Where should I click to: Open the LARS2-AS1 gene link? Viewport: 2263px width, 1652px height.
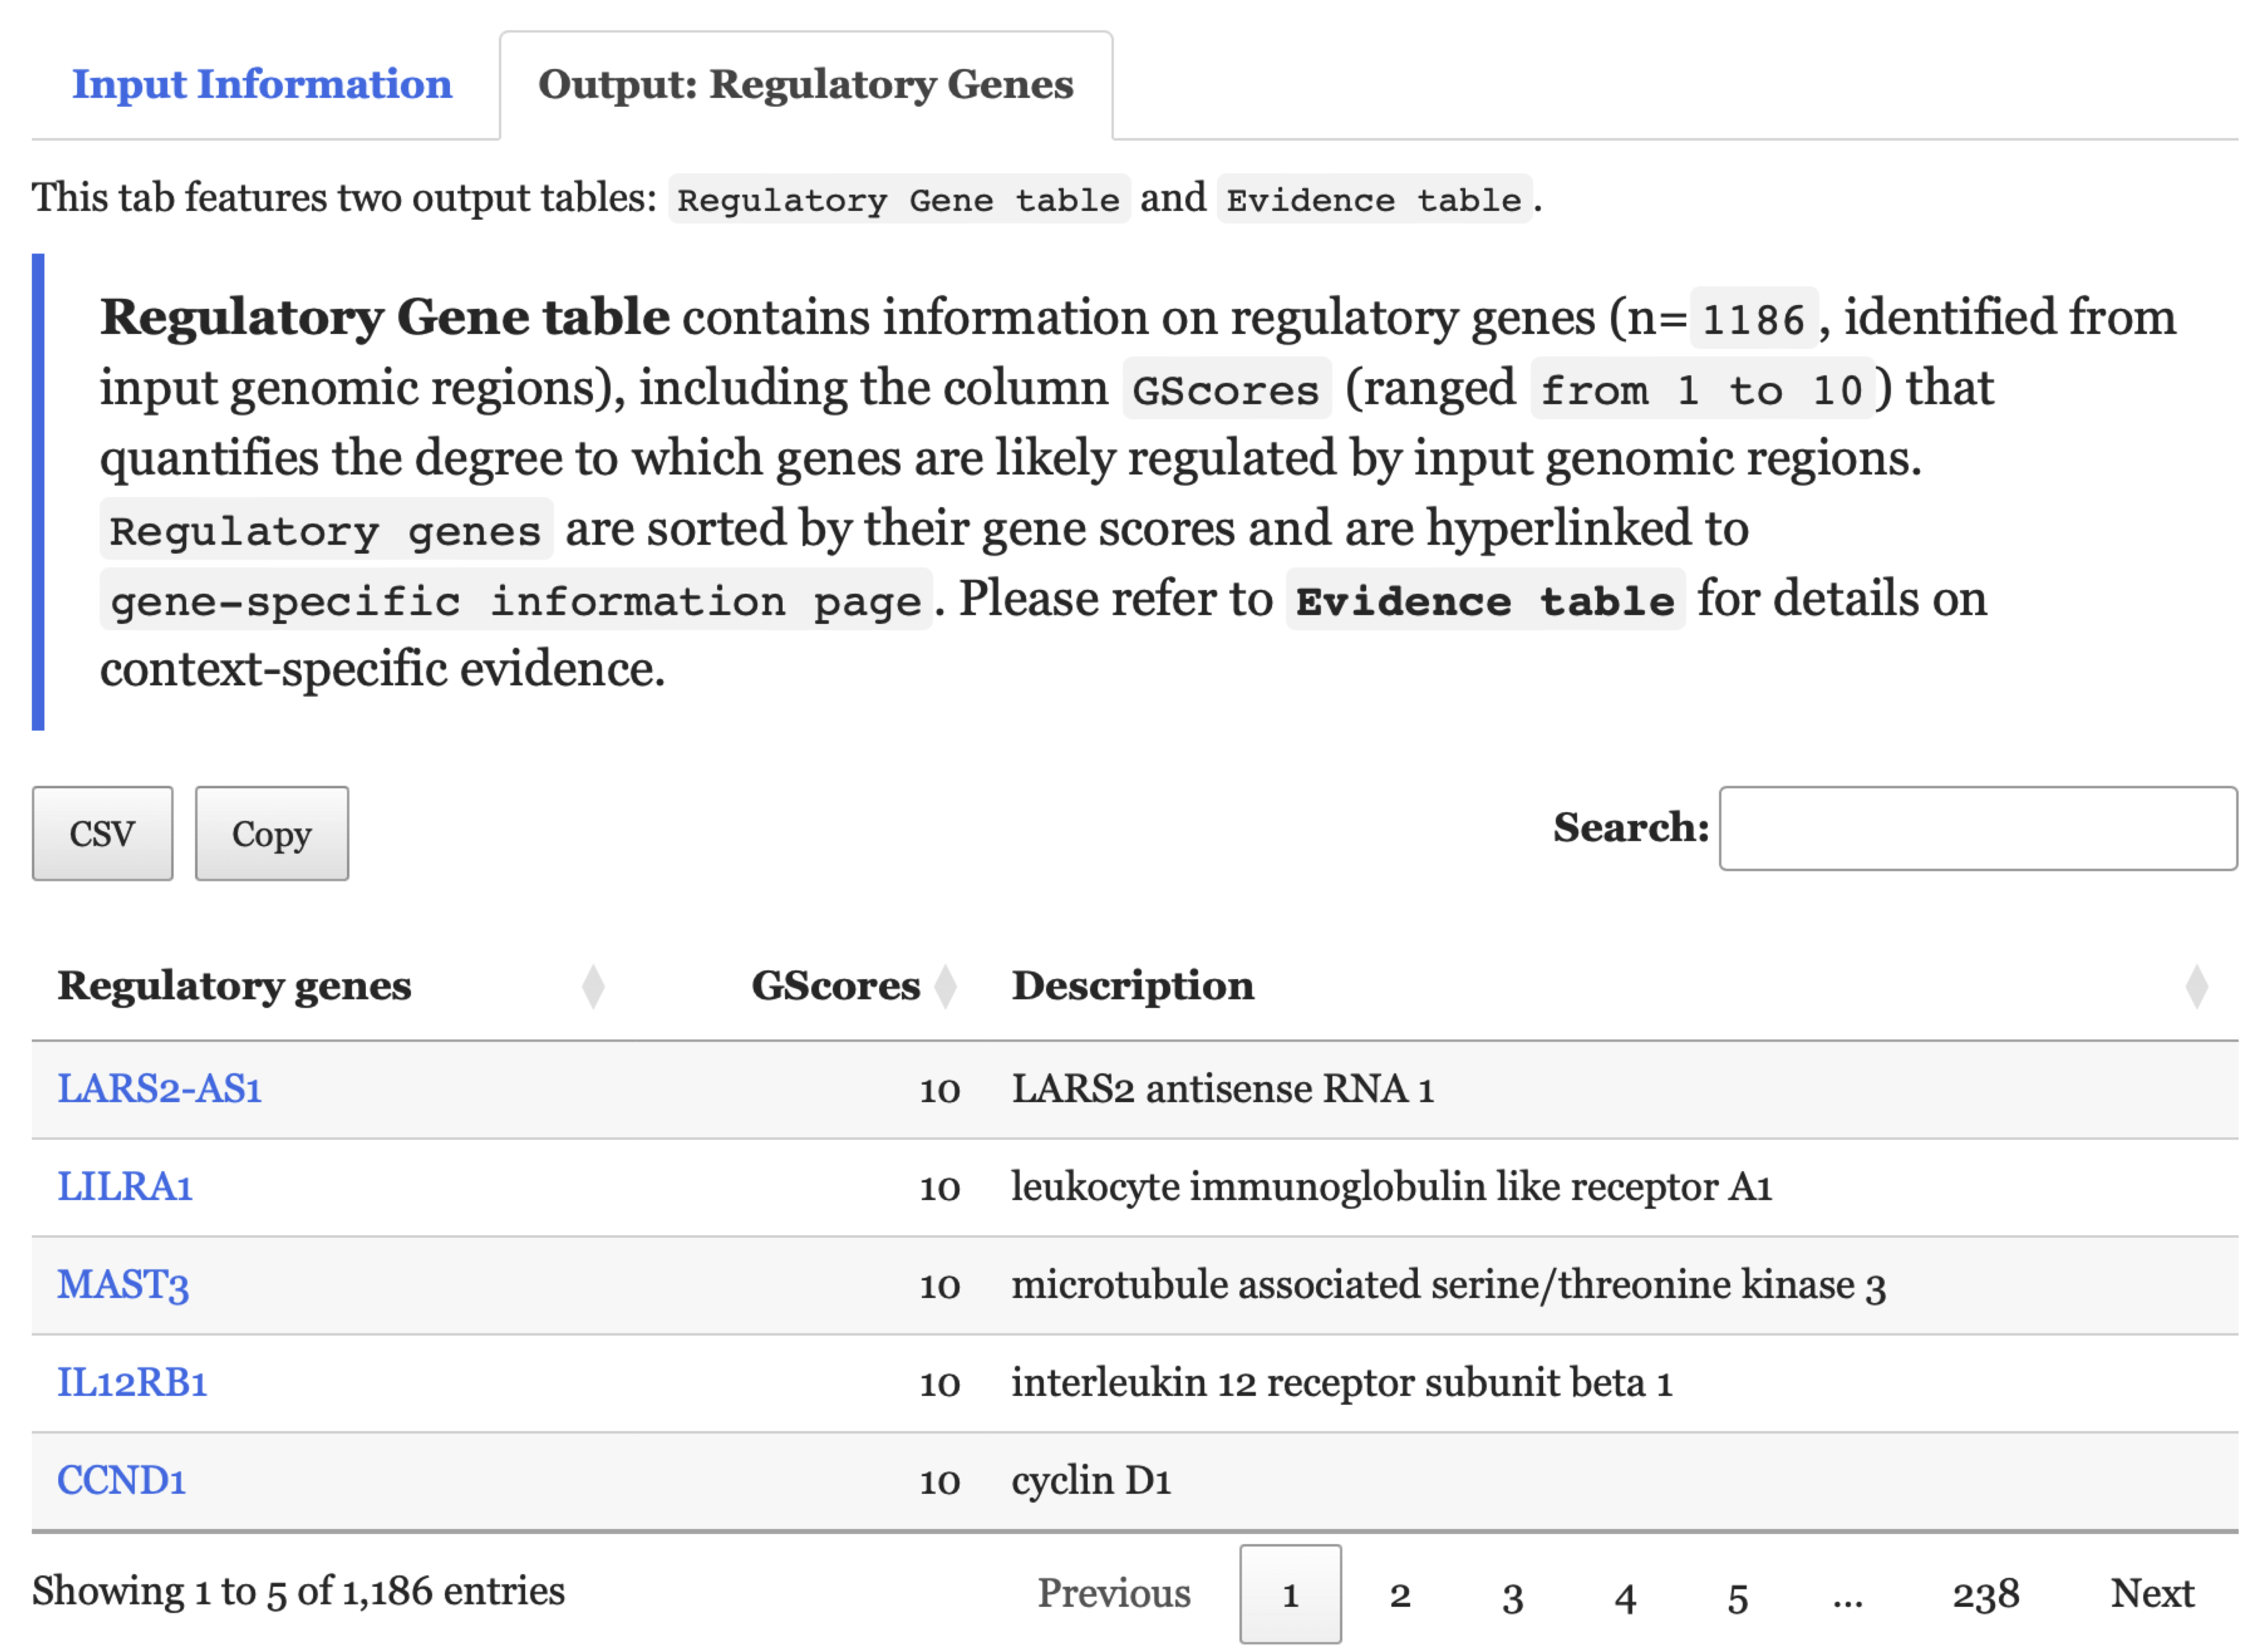pos(159,1088)
